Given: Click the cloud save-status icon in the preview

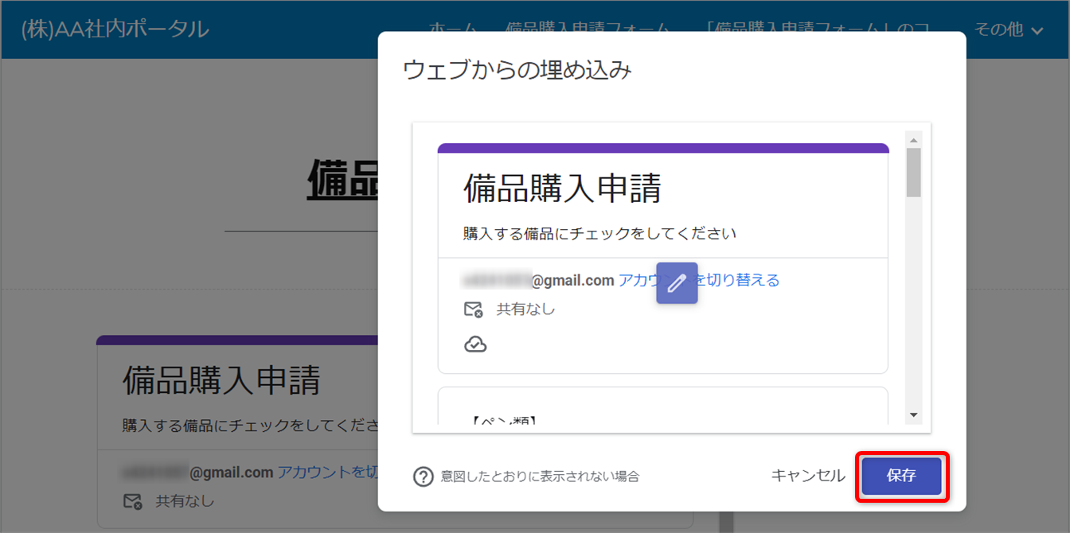Looking at the screenshot, I should coord(475,344).
